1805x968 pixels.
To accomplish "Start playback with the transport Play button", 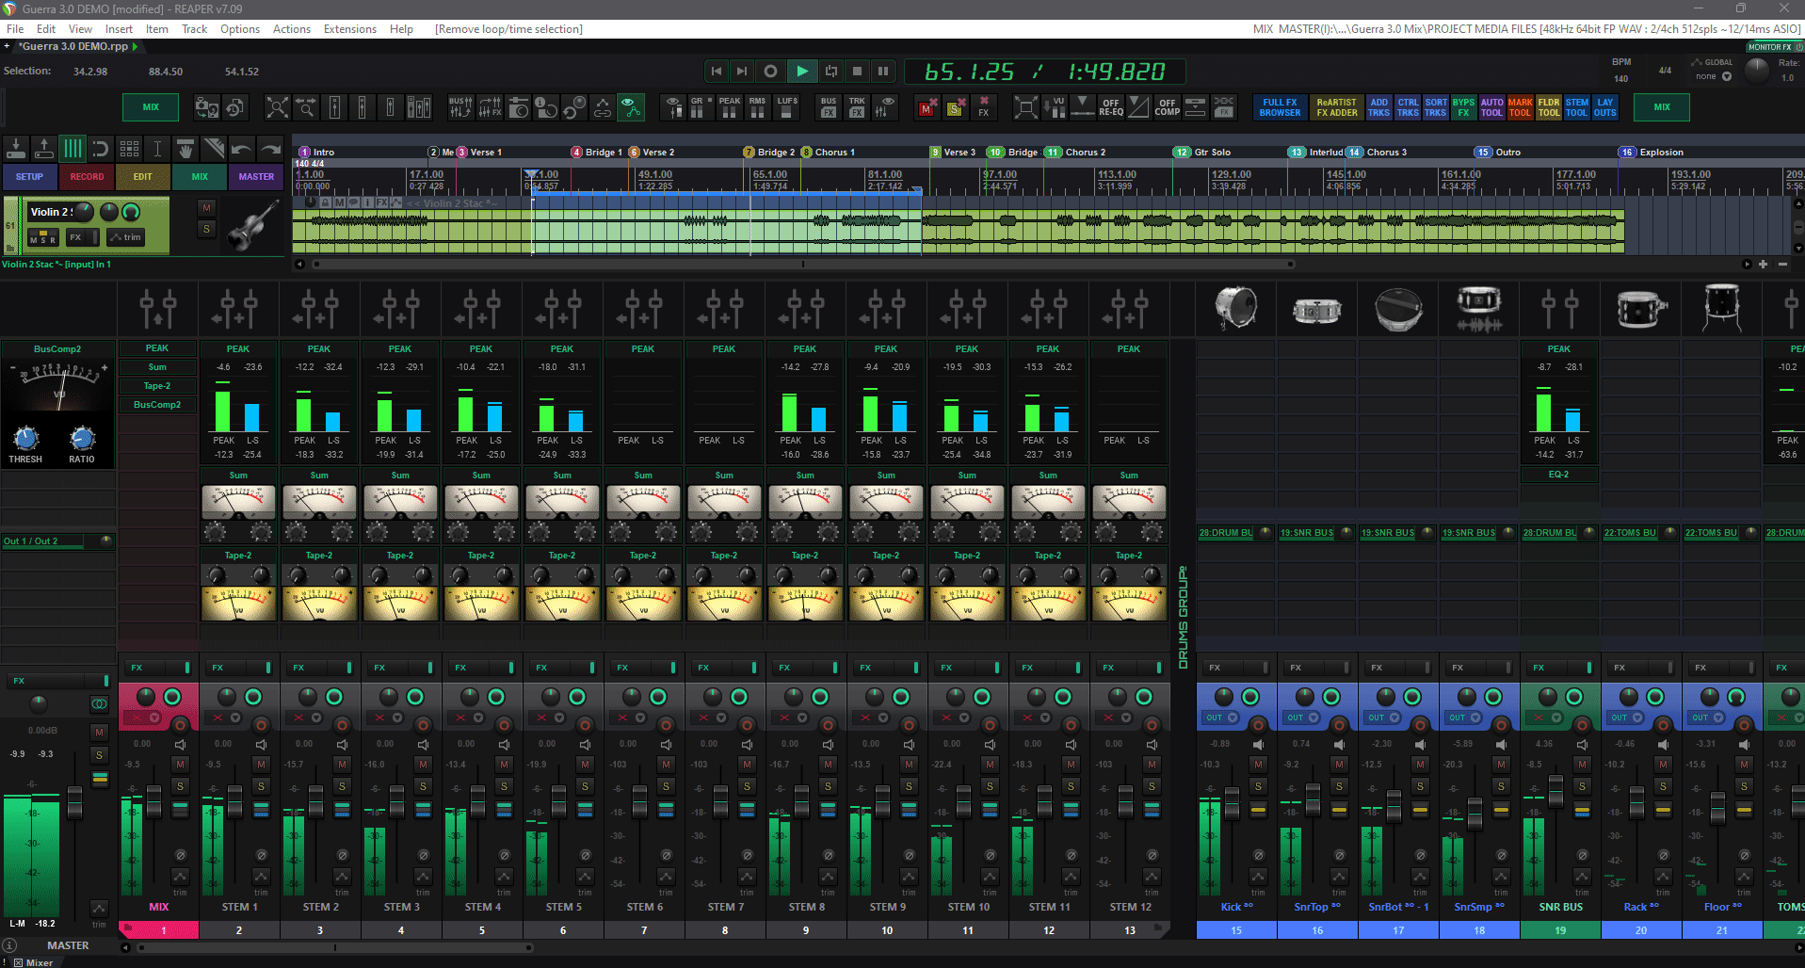I will click(x=801, y=71).
